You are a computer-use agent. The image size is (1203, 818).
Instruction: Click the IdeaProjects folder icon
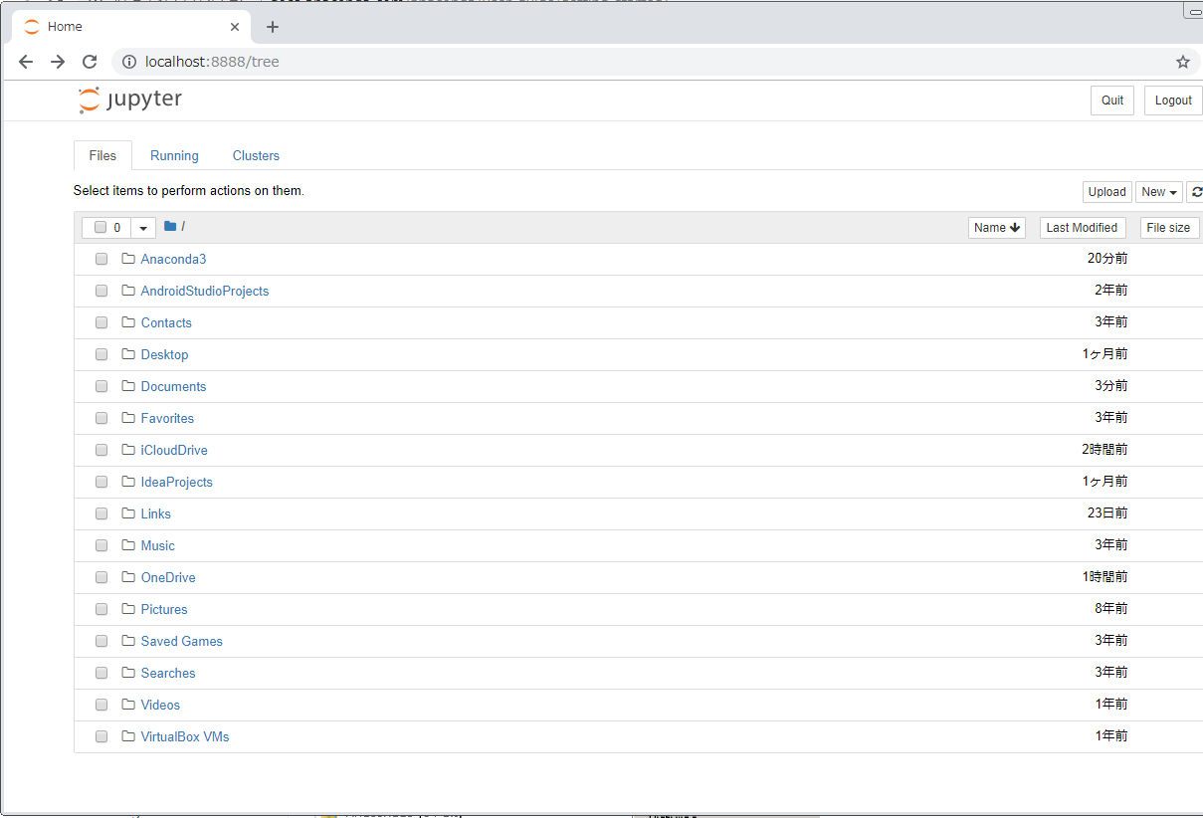point(128,482)
